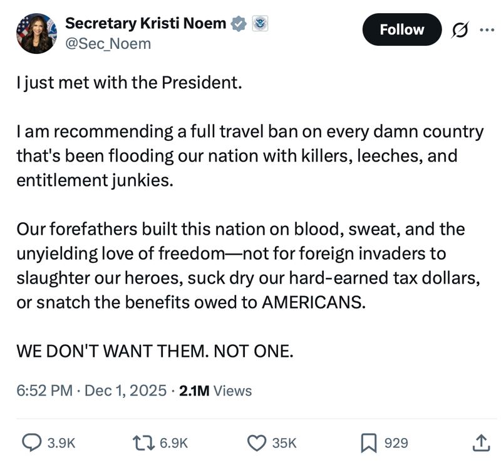Toggle following Secretary Kristi Noem

click(401, 29)
